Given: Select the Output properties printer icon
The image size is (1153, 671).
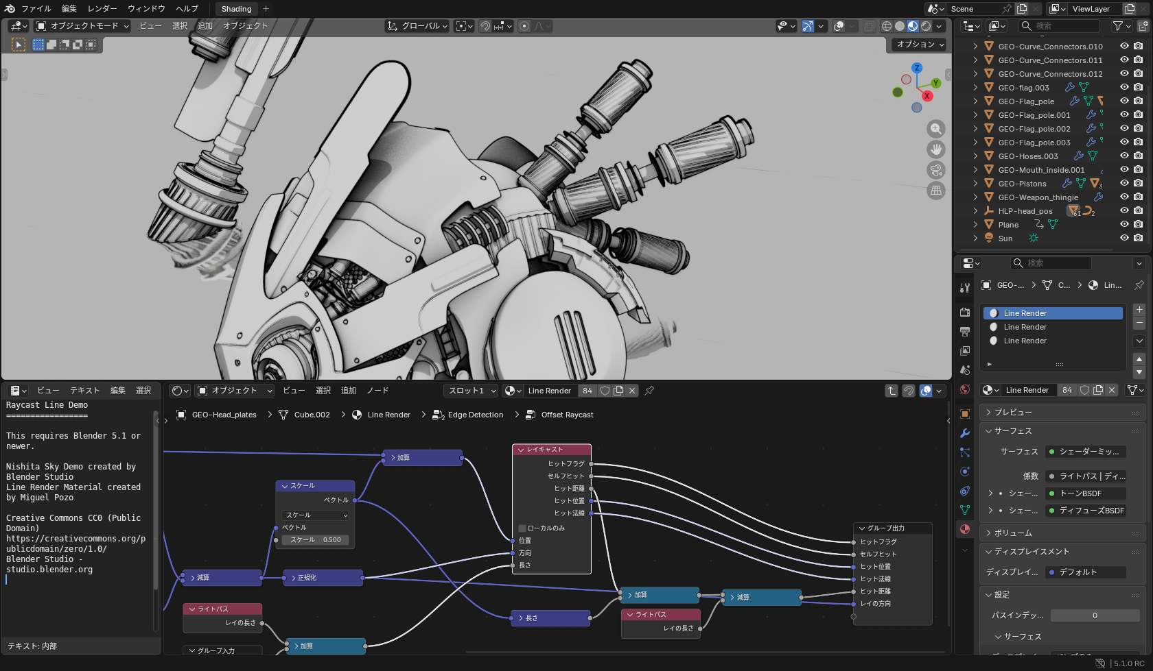Looking at the screenshot, I should pos(964,332).
